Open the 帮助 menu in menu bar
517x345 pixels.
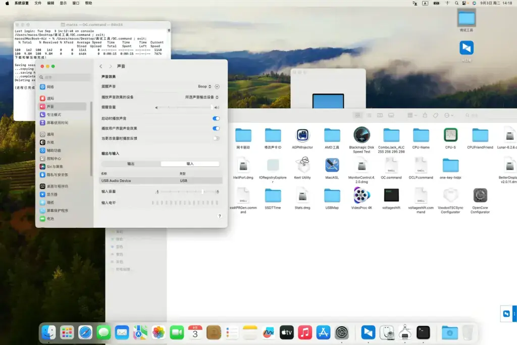click(x=88, y=3)
